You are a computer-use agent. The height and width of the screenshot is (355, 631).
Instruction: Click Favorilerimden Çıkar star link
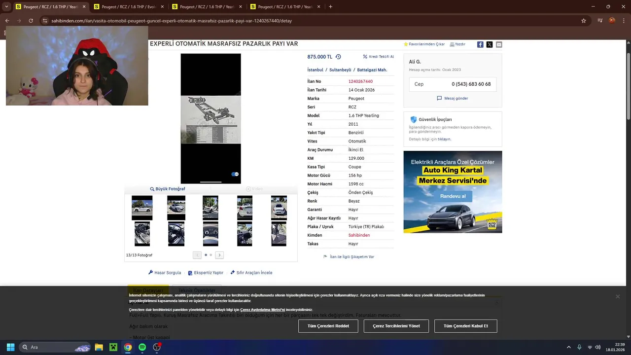point(424,44)
